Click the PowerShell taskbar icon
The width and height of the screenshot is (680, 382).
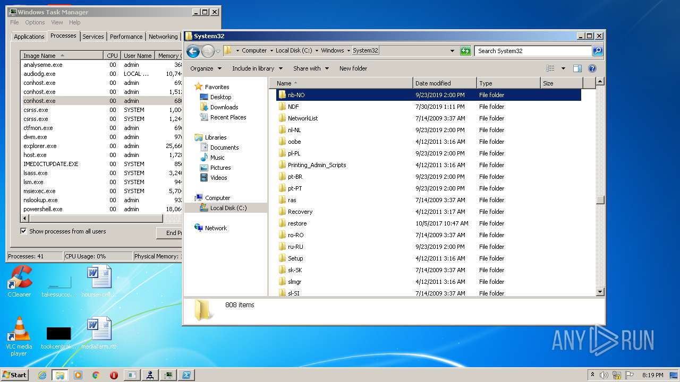[186, 375]
